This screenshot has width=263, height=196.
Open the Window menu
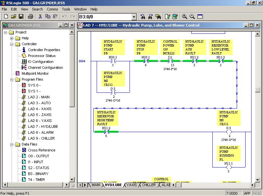[x=80, y=9]
